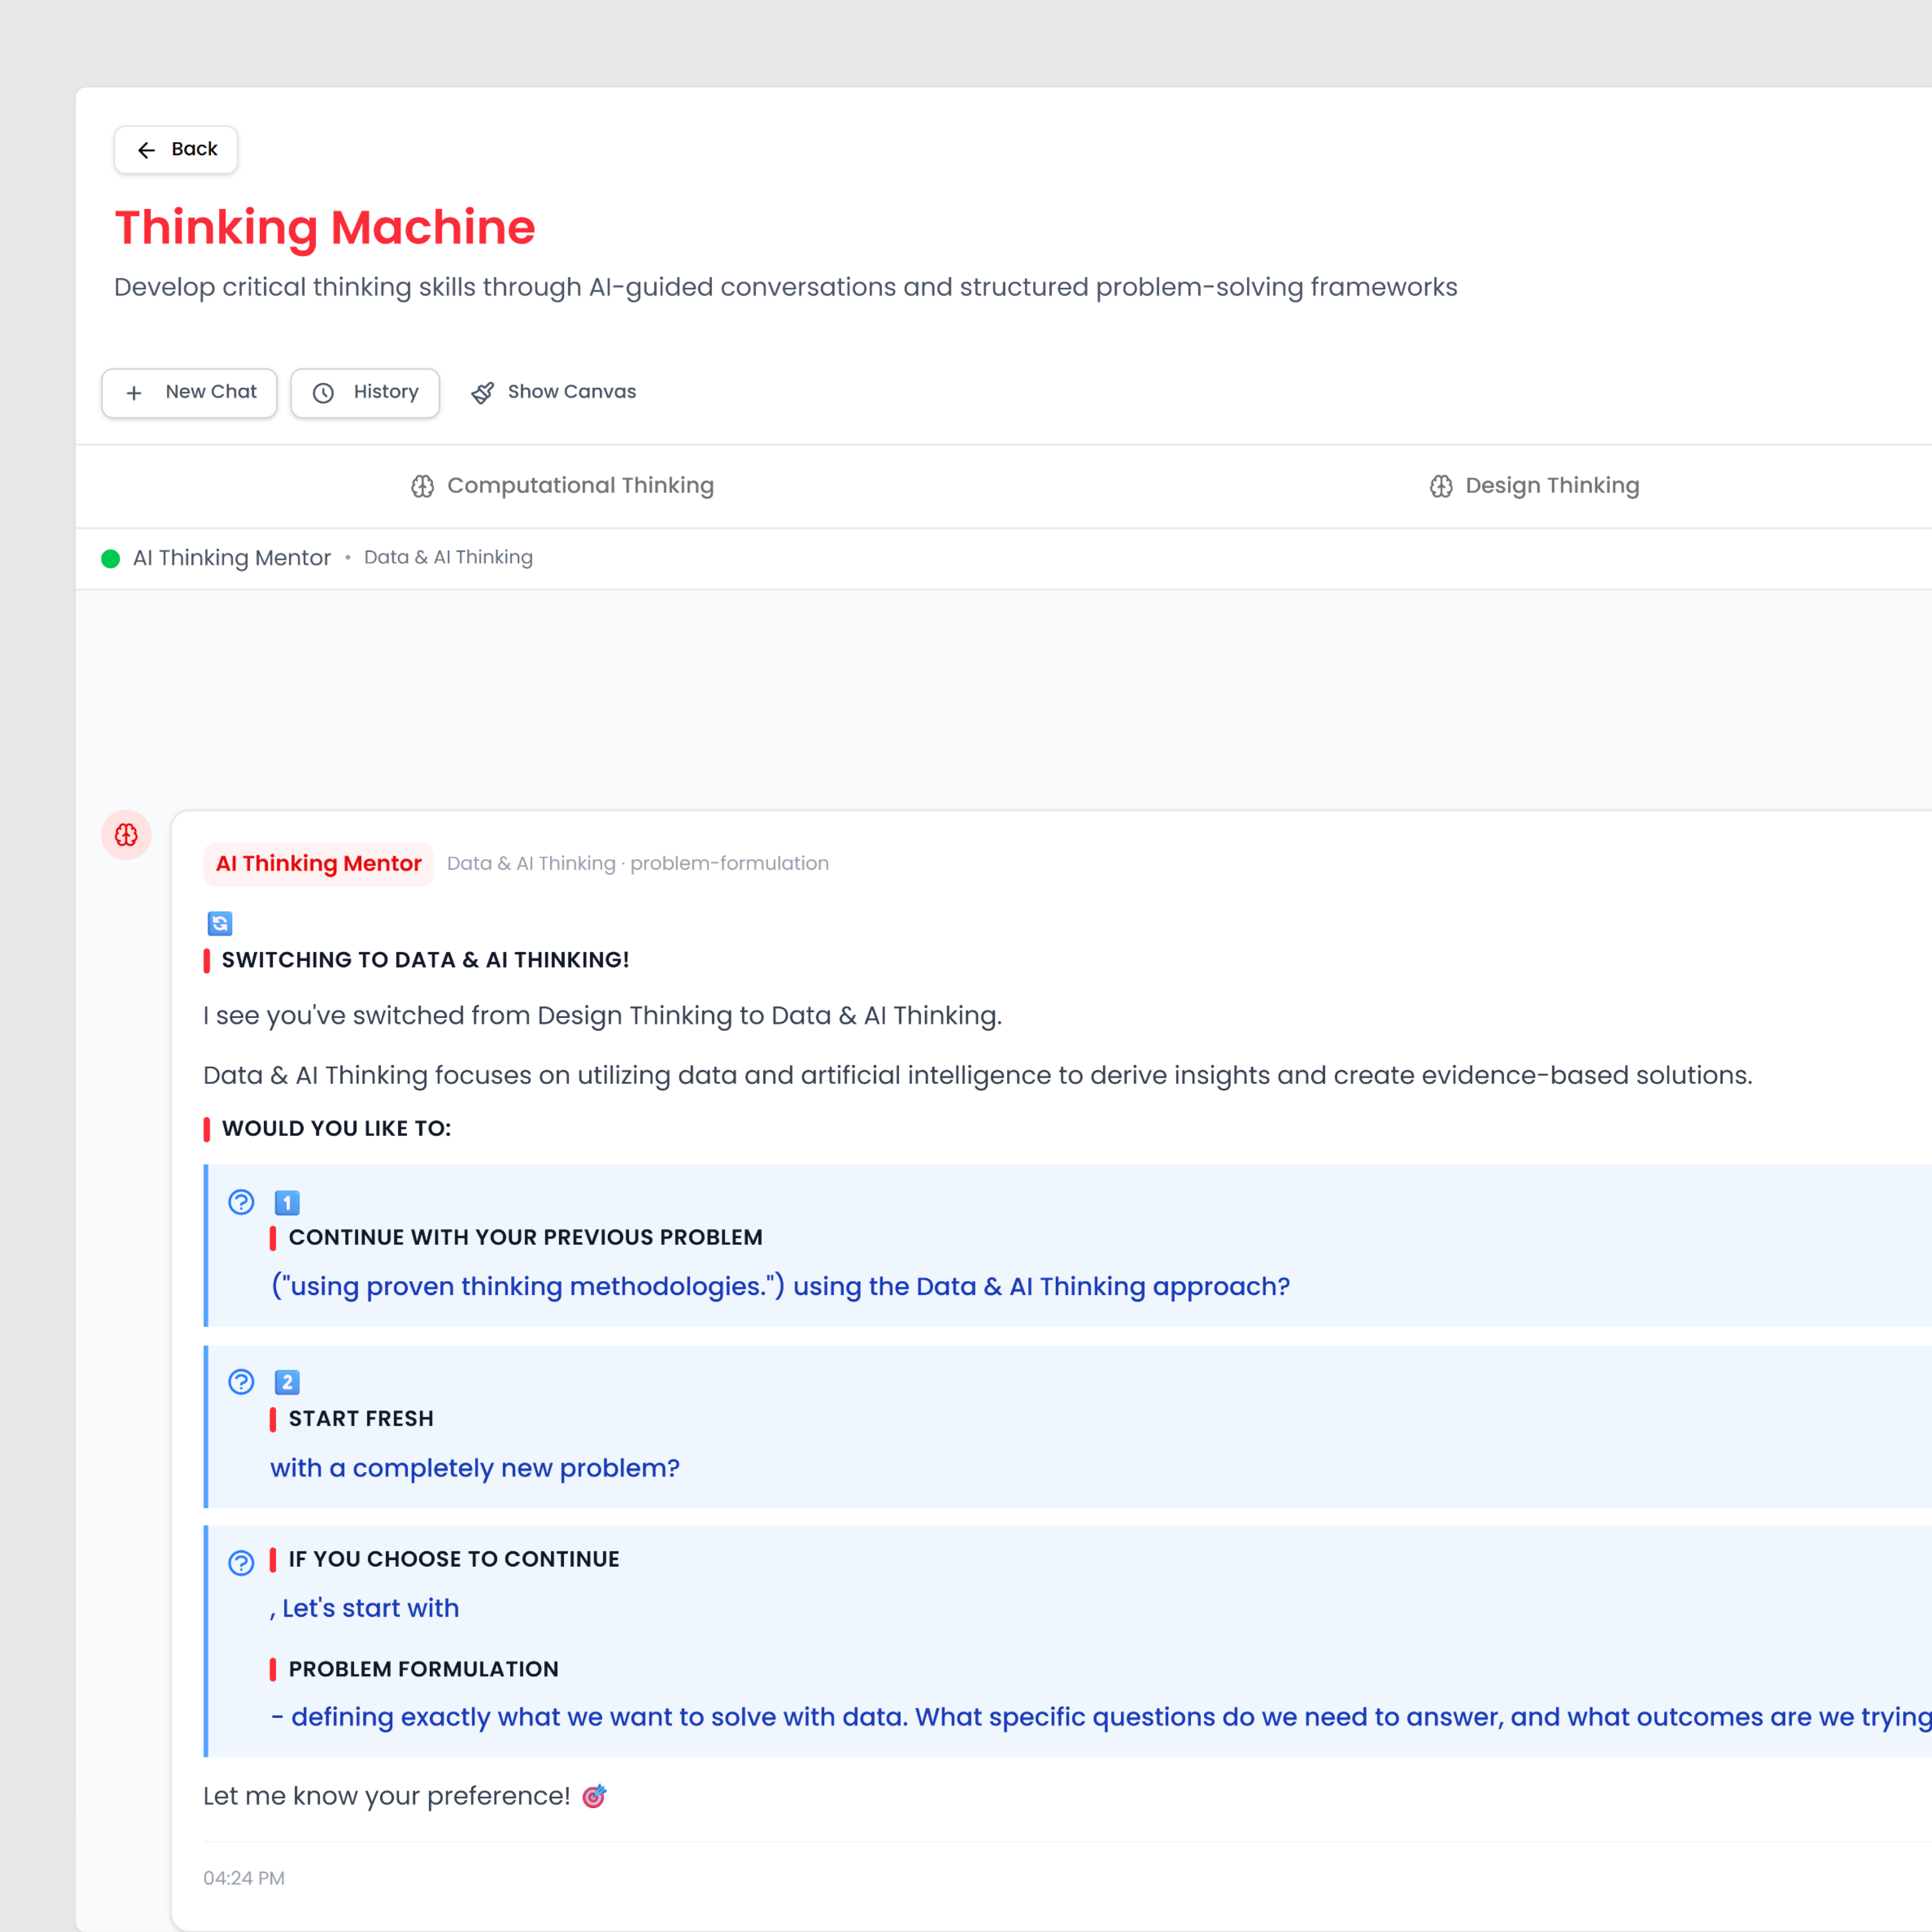1932x1932 pixels.
Task: Click question icon beside If You Choose To Continue
Action: click(x=241, y=1563)
